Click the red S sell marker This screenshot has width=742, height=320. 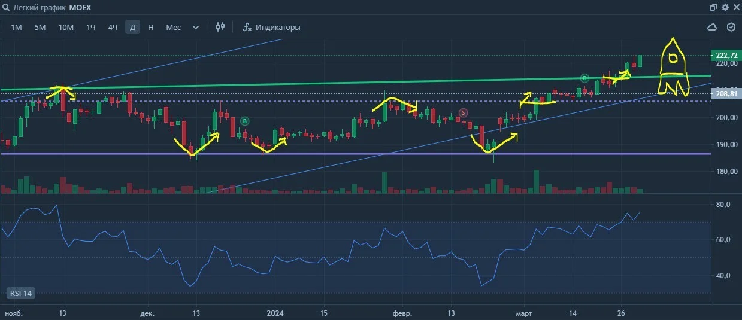[x=463, y=112]
